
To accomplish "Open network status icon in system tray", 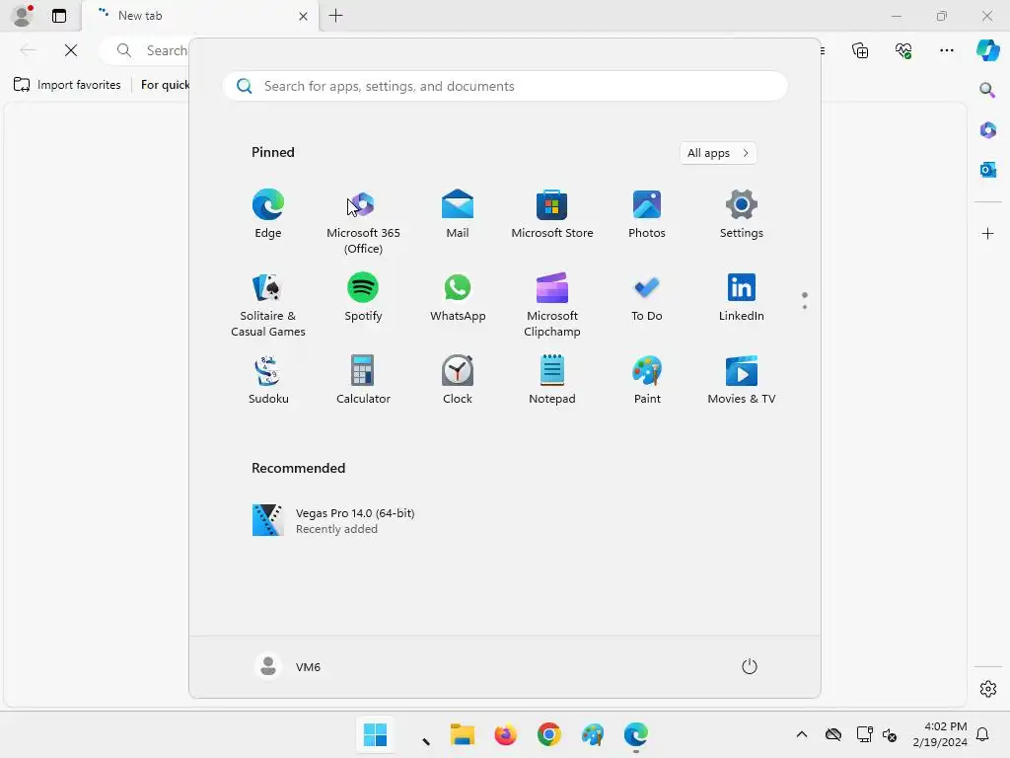I will (864, 734).
